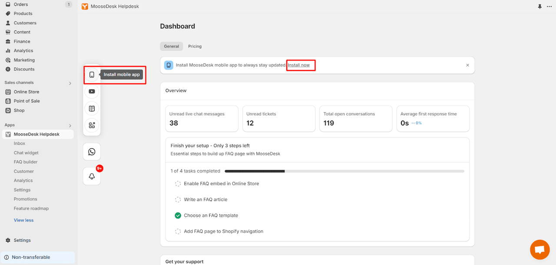Open Customer submenu item under MooseDesk
This screenshot has height=265, width=556.
click(24, 172)
